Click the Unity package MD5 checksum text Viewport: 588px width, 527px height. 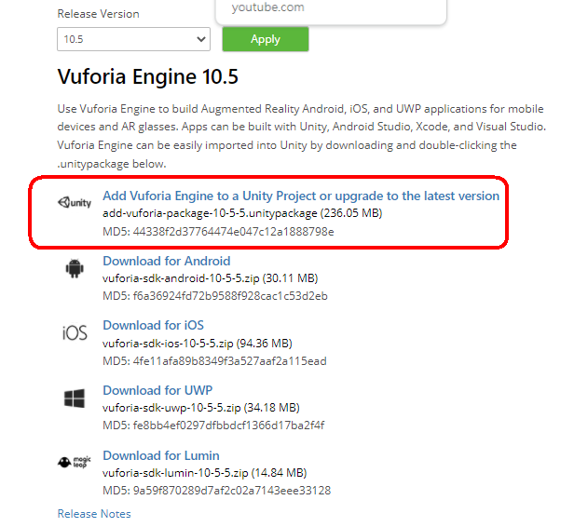tap(218, 232)
